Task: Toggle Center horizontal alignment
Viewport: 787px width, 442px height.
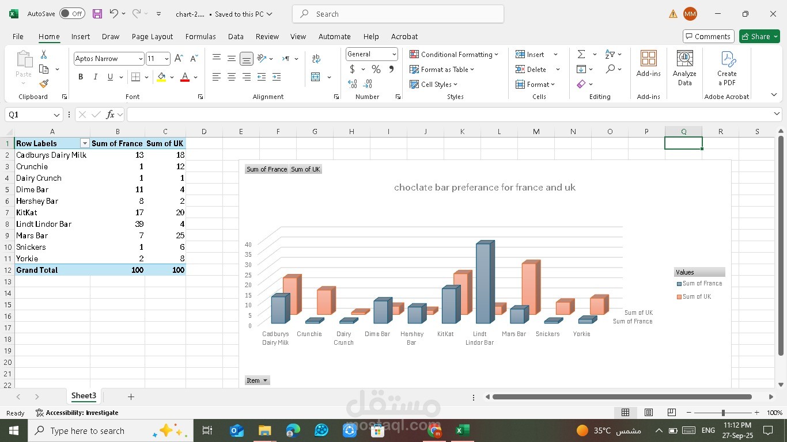Action: point(232,77)
